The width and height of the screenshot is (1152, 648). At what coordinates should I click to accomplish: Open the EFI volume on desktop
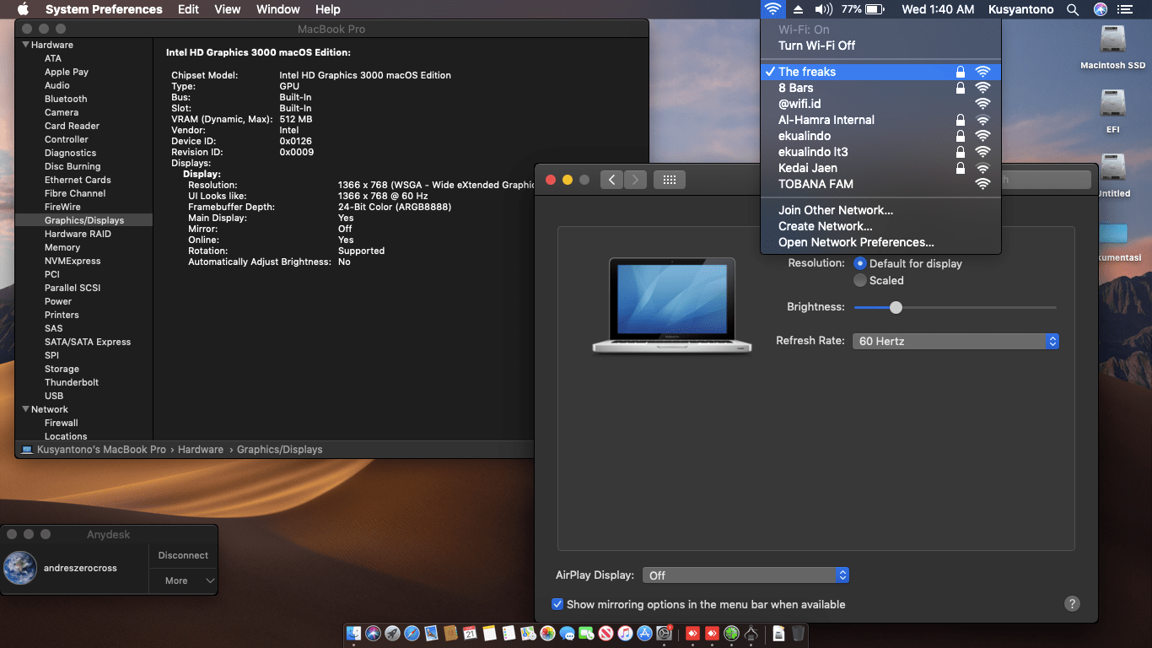pyautogui.click(x=1113, y=111)
